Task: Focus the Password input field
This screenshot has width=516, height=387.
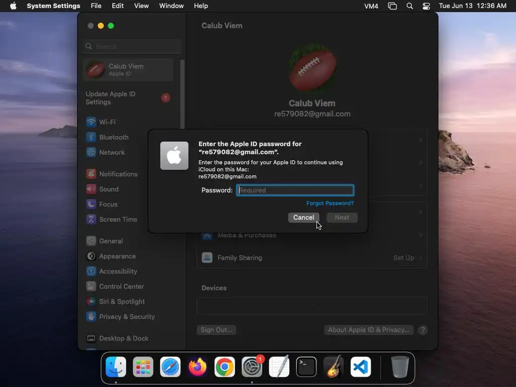Action: 295,190
